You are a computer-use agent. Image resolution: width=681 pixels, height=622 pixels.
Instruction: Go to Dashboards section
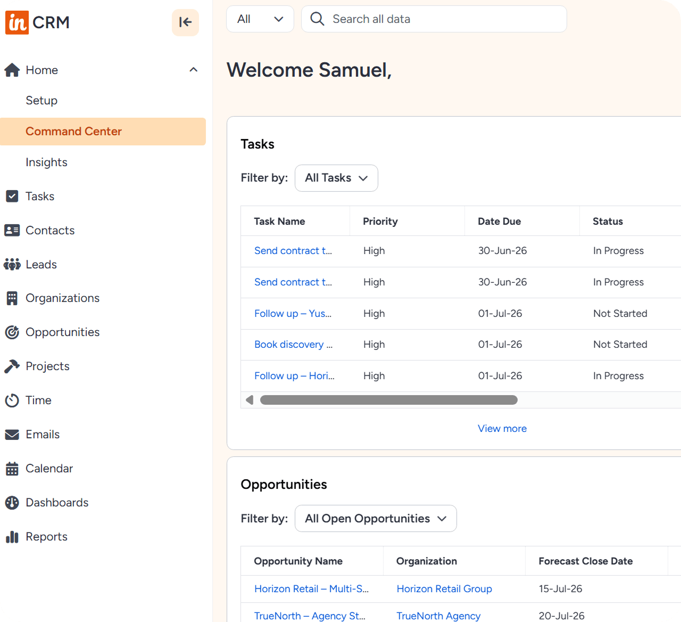pos(57,503)
